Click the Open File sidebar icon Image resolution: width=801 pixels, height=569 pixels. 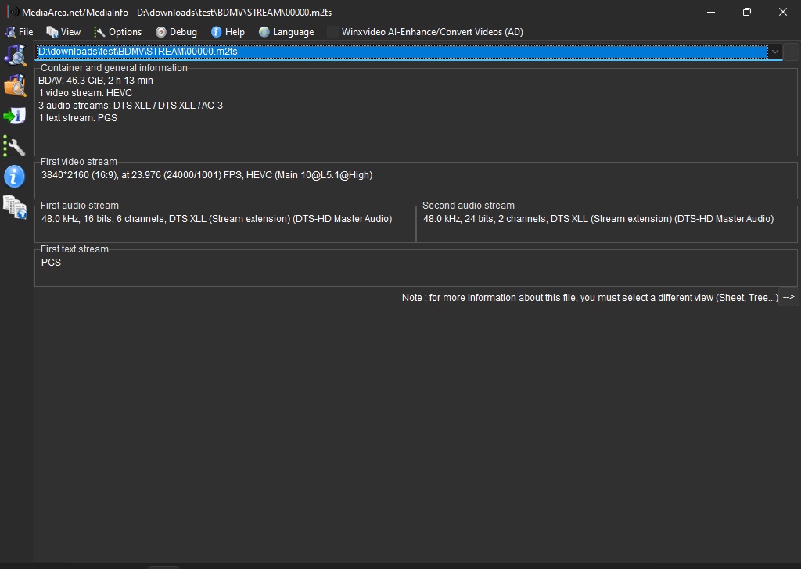point(15,55)
